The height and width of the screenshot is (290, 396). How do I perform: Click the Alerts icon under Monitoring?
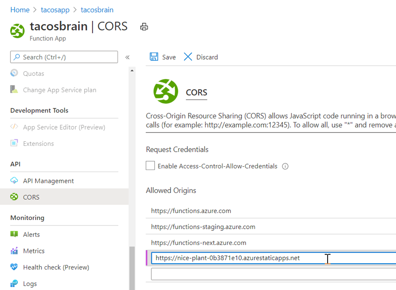click(14, 234)
